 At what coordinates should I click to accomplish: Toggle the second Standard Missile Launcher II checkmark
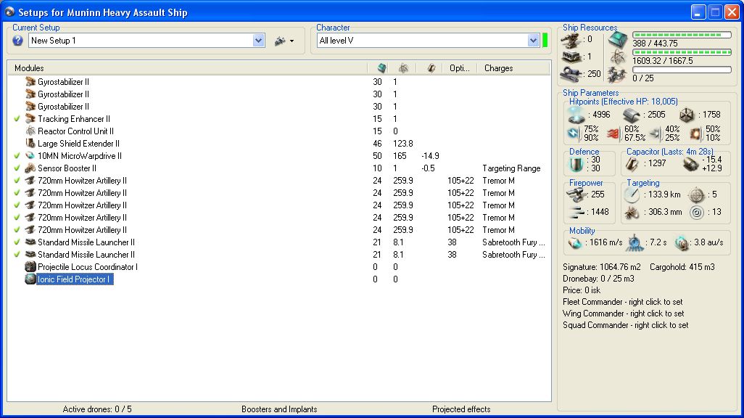click(x=17, y=255)
